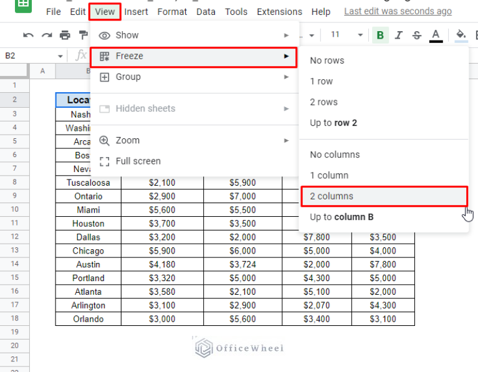Viewport: 478px width, 372px height.
Task: Open the Insert menu
Action: pos(136,12)
